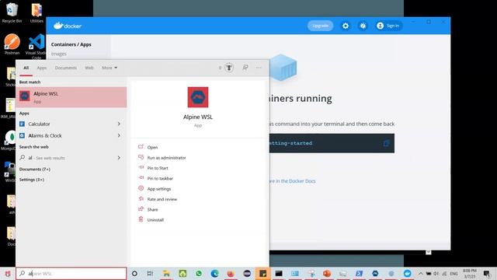This screenshot has height=280, width=497.
Task: Click Run as administrator
Action: tap(166, 158)
